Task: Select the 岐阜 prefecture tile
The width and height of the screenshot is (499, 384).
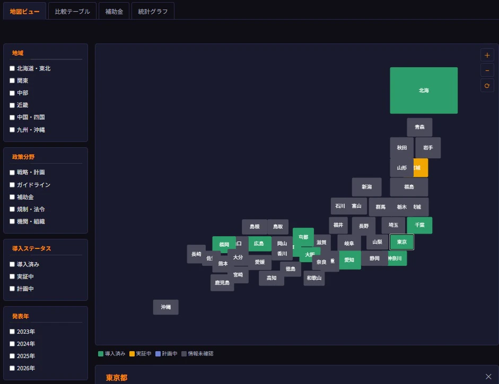Action: [x=349, y=244]
